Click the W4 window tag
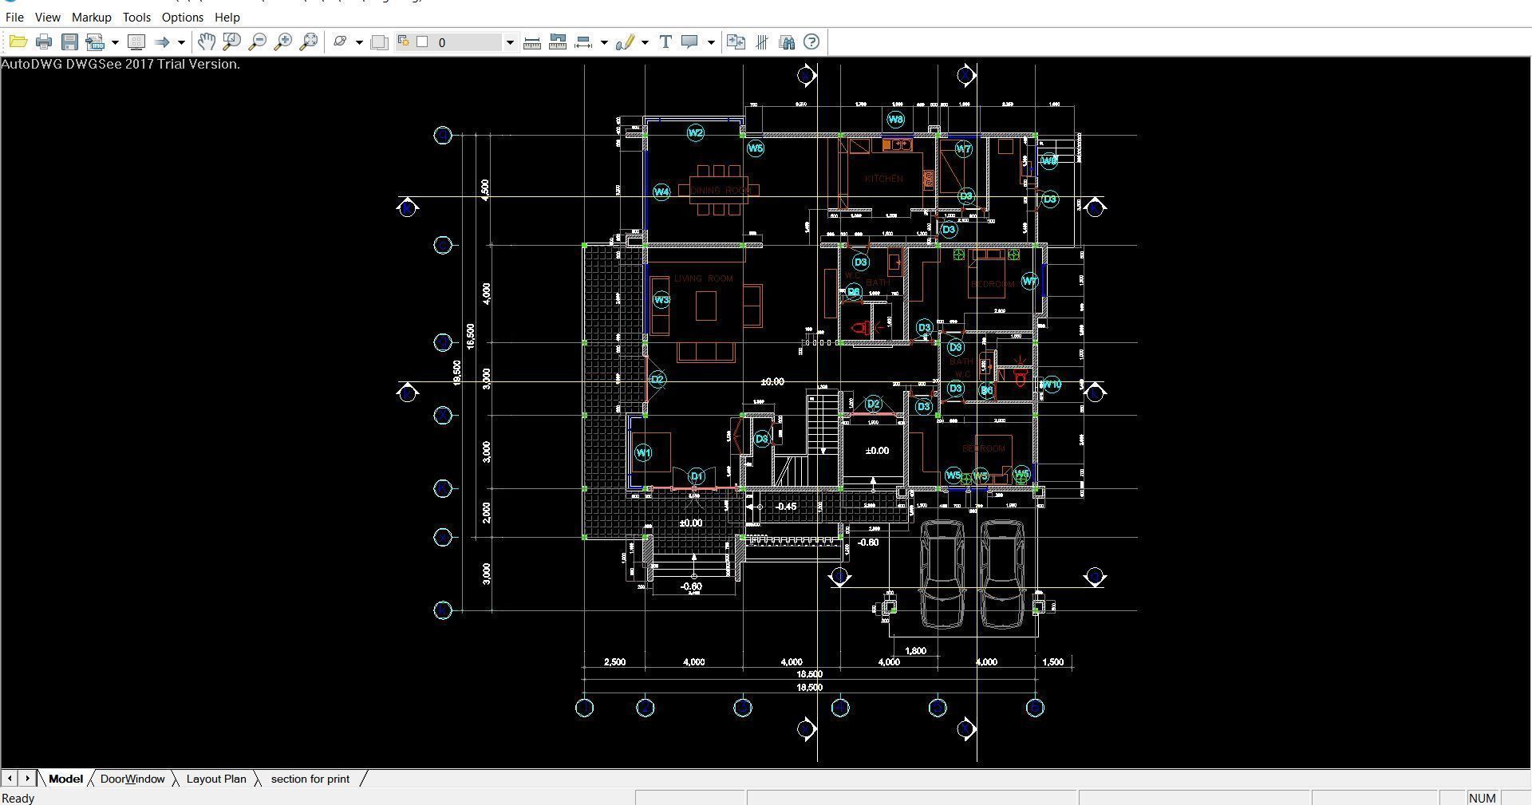This screenshot has height=805, width=1532. (x=661, y=191)
